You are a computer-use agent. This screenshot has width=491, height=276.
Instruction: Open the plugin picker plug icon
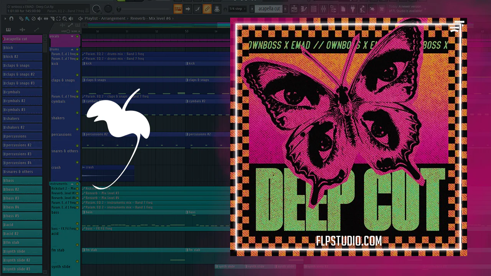click(x=353, y=9)
